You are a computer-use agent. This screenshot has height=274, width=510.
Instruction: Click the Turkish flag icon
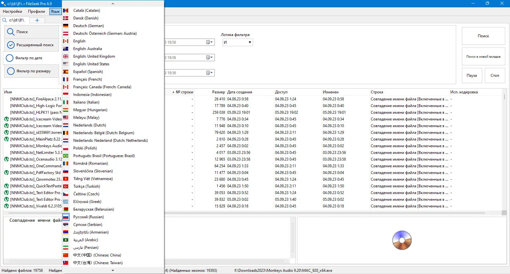pos(66,186)
